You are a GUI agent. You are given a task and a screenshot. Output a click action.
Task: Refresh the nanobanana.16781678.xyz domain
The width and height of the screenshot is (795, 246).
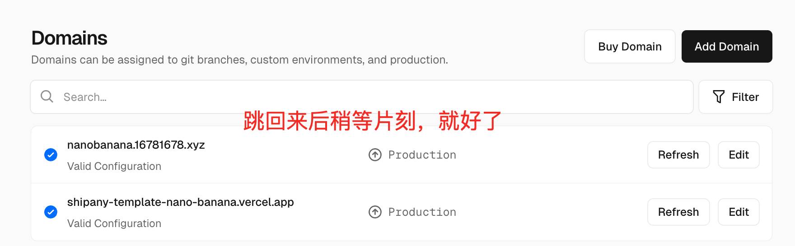[678, 155]
